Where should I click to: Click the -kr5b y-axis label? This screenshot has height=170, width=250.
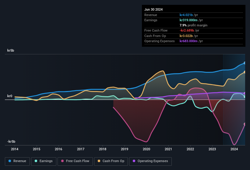pyautogui.click(x=12, y=141)
